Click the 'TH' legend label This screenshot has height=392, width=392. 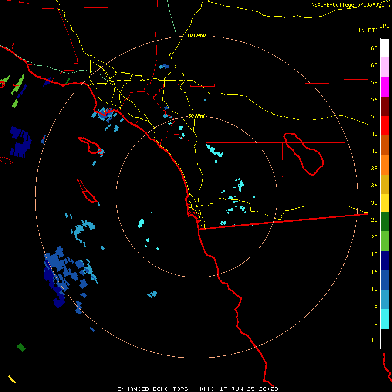(x=374, y=340)
